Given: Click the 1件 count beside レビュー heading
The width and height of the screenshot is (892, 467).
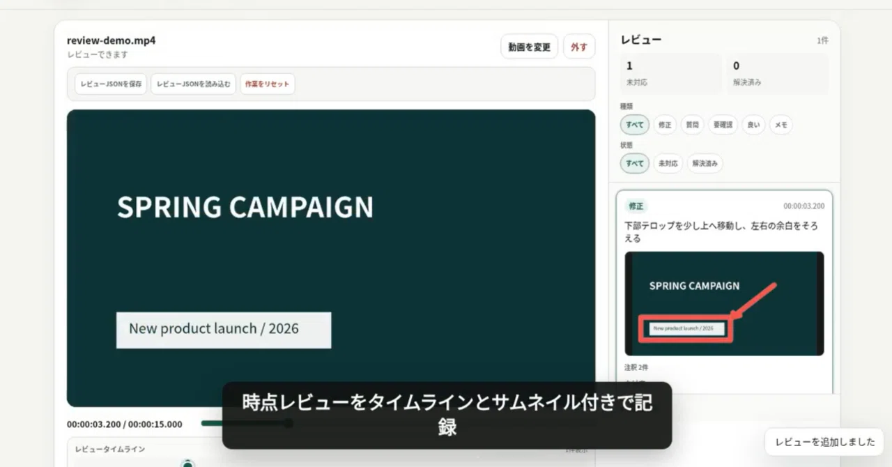Looking at the screenshot, I should pyautogui.click(x=823, y=40).
